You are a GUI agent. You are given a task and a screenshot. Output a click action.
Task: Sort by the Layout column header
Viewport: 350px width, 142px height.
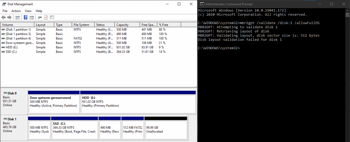click(x=44, y=25)
